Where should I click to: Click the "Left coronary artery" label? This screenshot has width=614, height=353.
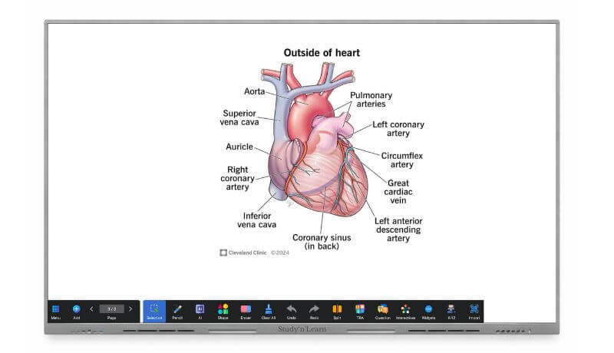point(398,129)
